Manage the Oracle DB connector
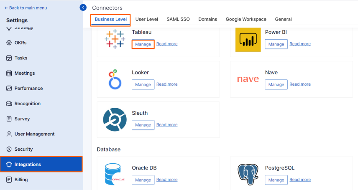Viewport: 358px width, 190px height. (143, 180)
